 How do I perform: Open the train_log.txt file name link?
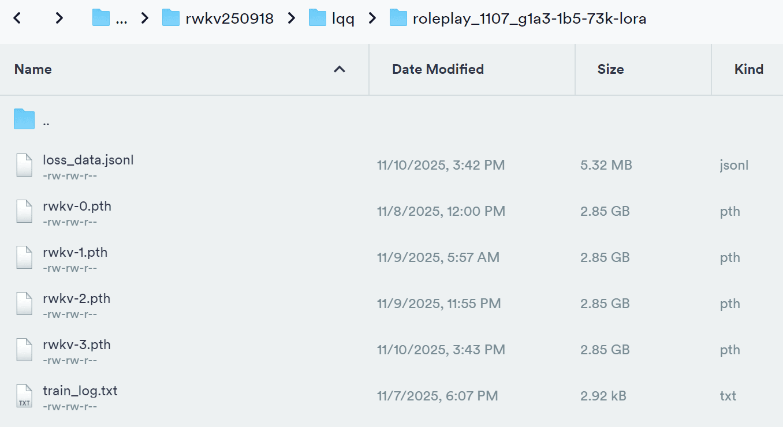[x=80, y=390]
